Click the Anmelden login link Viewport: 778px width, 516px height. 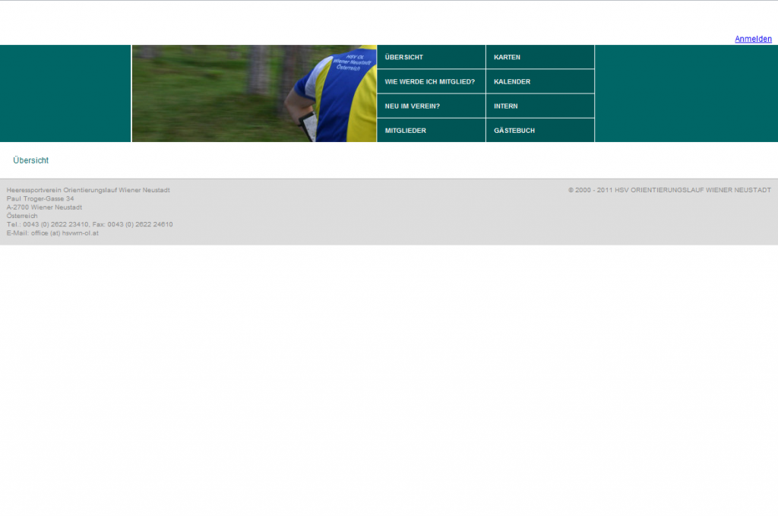(x=752, y=39)
